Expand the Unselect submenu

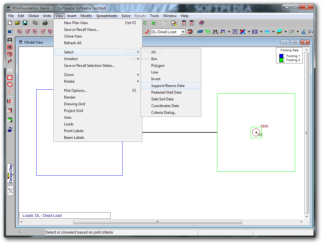click(x=98, y=59)
